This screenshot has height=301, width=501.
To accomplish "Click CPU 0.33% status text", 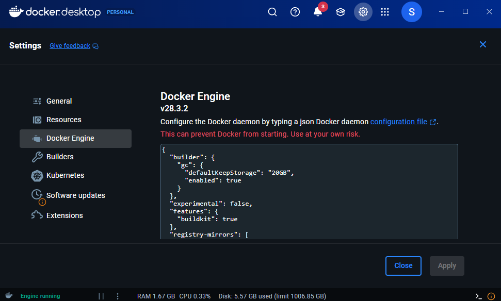I will tap(195, 296).
